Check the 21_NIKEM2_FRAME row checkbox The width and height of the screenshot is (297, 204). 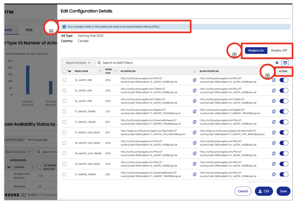coord(64,174)
